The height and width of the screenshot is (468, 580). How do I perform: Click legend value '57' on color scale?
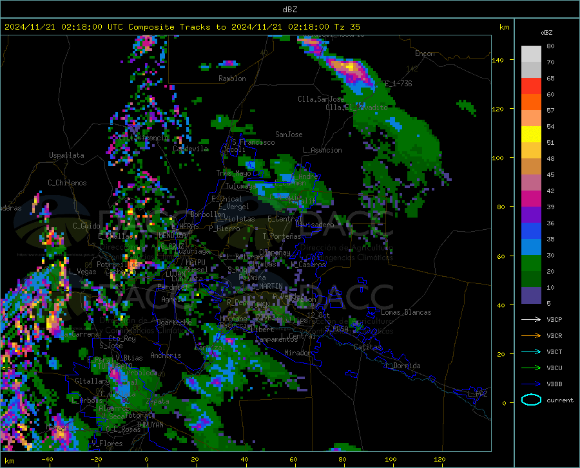tap(550, 111)
